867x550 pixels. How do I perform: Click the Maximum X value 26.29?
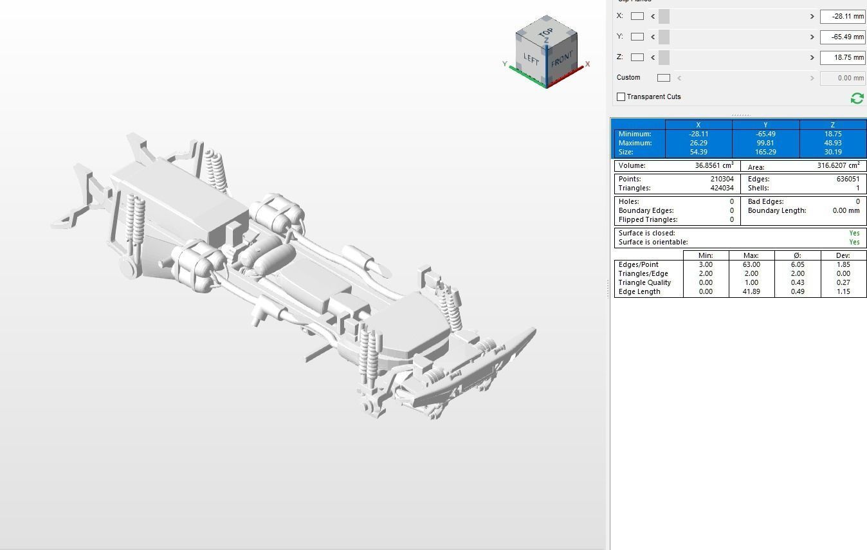698,143
